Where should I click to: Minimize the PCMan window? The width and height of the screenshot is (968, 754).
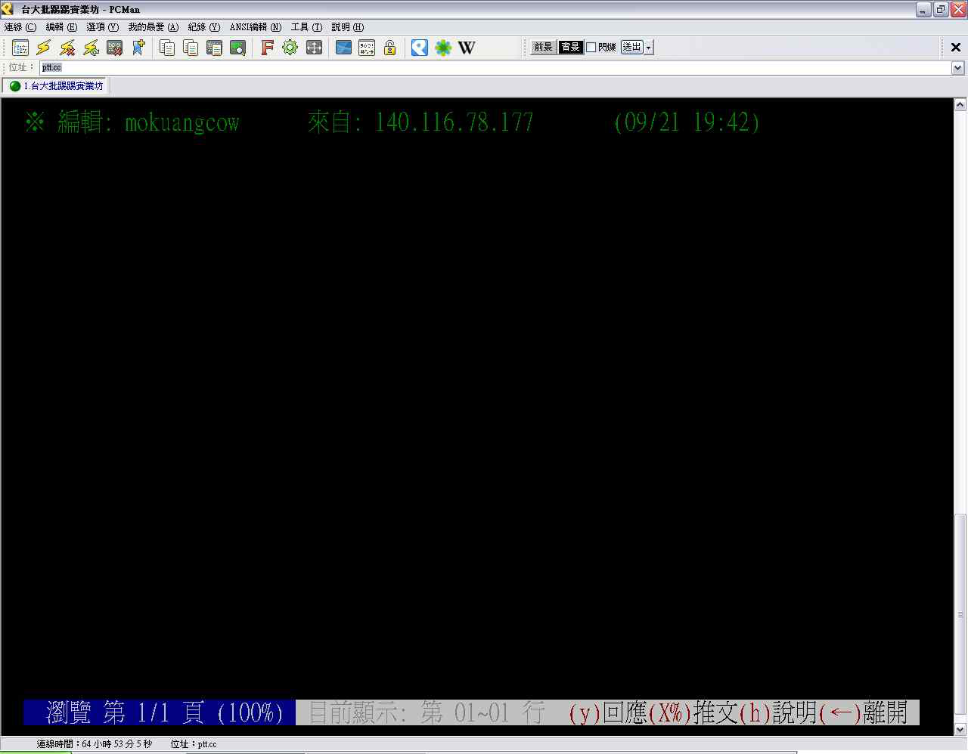923,10
